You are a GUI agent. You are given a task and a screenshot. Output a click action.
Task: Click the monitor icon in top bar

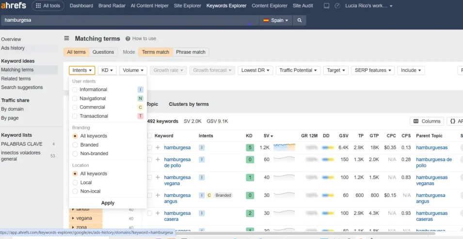pos(326,6)
